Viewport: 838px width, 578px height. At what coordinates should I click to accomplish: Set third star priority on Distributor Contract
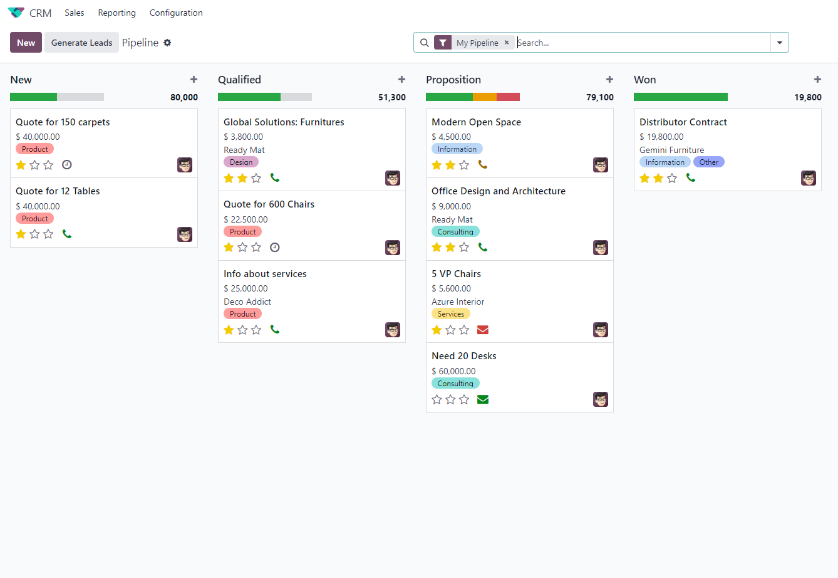[x=672, y=178]
